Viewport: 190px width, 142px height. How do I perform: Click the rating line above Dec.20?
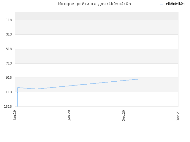click(x=123, y=80)
